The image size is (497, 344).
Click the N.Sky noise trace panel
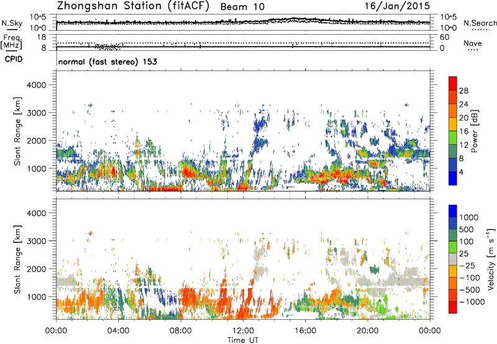coord(243,22)
